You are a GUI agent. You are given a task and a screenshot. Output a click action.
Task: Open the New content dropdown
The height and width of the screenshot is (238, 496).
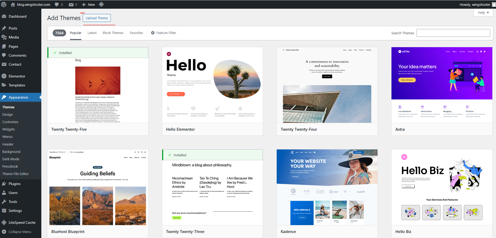pos(88,4)
